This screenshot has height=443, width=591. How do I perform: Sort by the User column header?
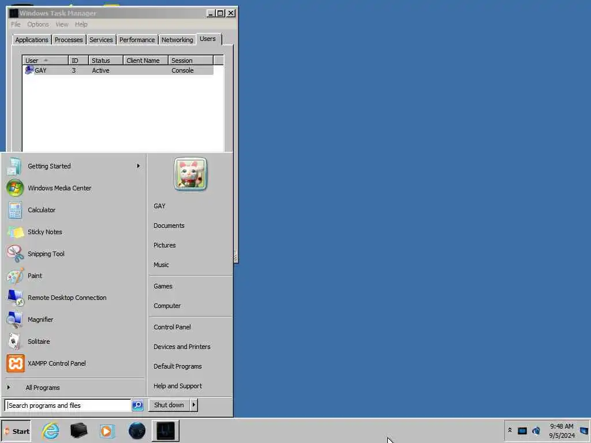pos(45,60)
